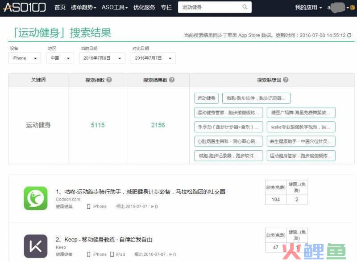Open the user account dropdown

point(338,8)
